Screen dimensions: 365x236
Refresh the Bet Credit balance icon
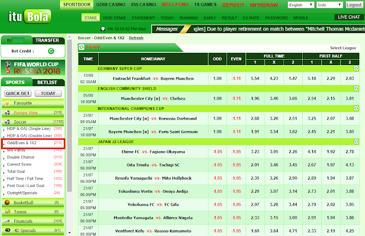click(x=51, y=51)
